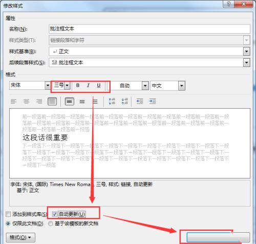Open 自动 font color dropdown
Screen dimensions: 256x244
pos(145,86)
